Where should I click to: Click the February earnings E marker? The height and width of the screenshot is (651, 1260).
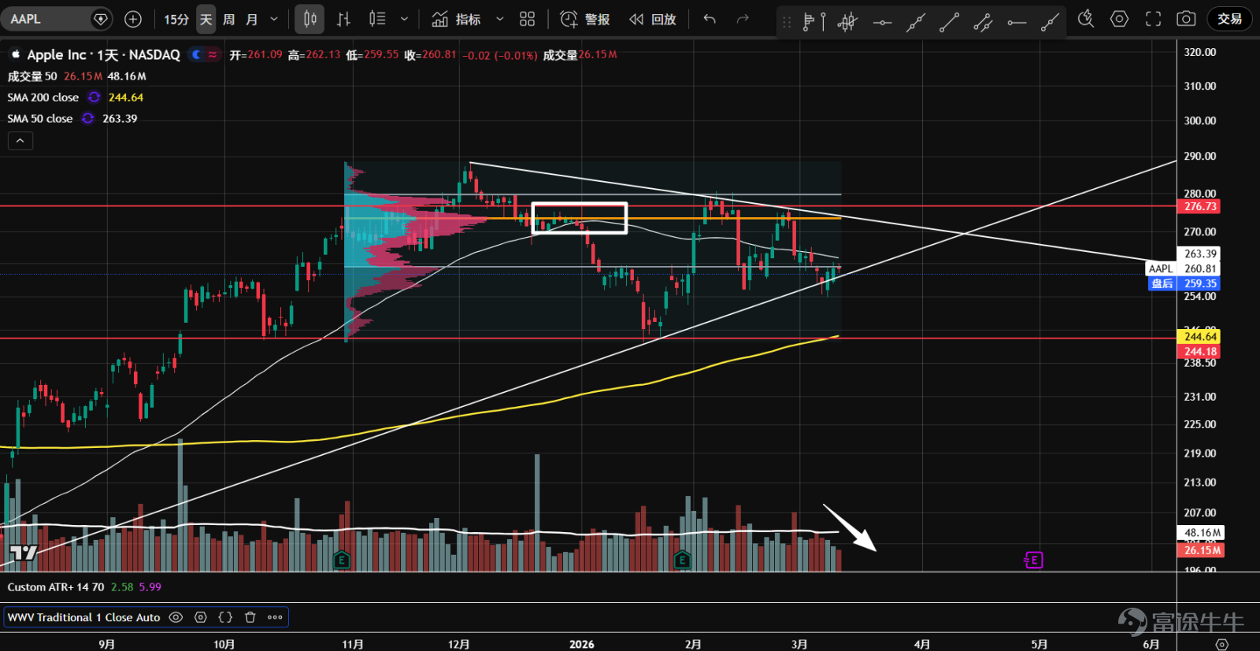tap(683, 560)
